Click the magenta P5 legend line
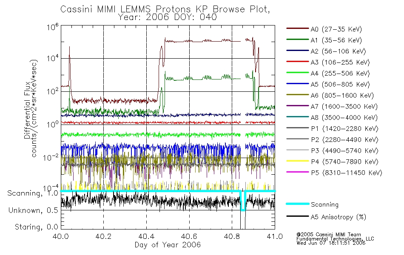The width and height of the screenshot is (404, 255). 297,172
